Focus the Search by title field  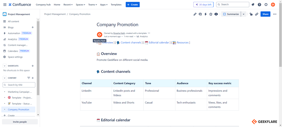click(x=19, y=85)
